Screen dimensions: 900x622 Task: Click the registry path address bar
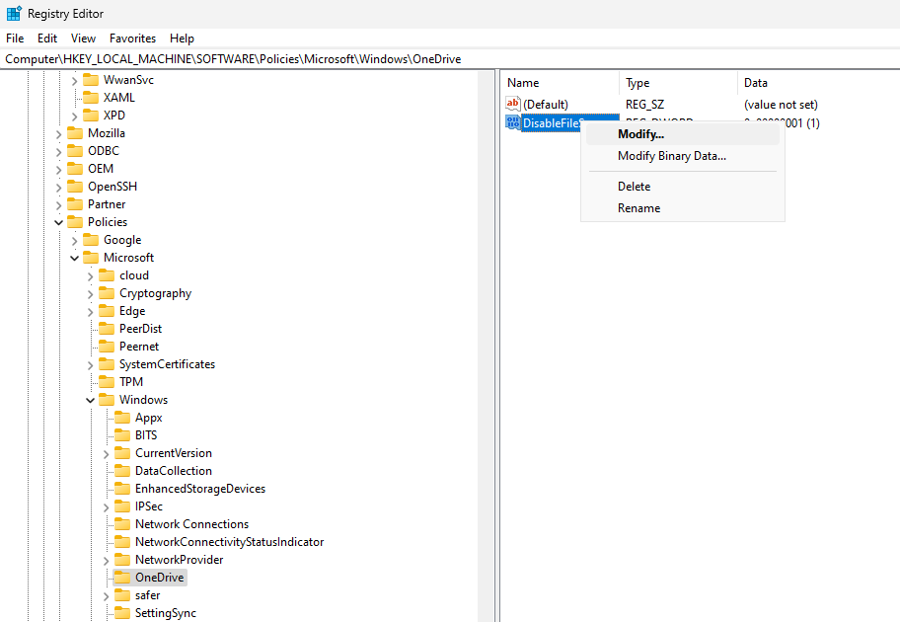click(450, 59)
